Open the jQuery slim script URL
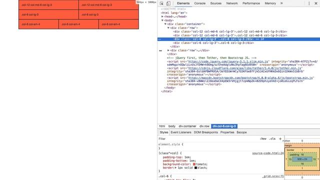 pos(228,61)
